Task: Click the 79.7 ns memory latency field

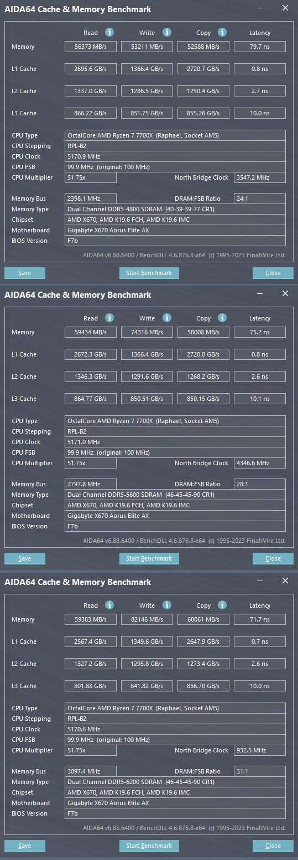Action: coord(260,47)
